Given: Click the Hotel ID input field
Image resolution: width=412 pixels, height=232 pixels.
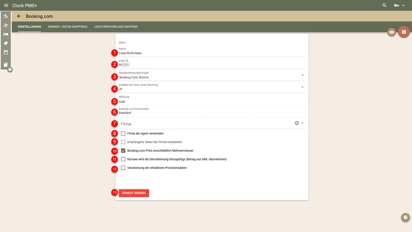Looking at the screenshot, I should pyautogui.click(x=212, y=64).
